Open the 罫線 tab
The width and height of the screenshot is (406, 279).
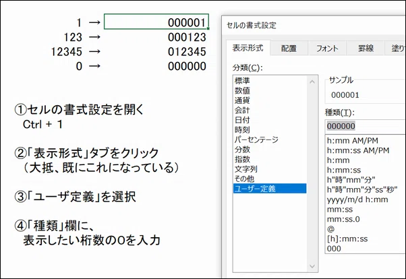coord(366,49)
